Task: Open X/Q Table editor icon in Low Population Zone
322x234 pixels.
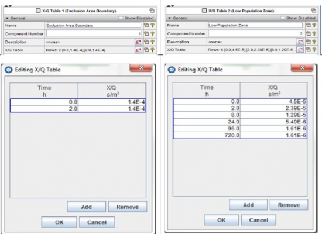Action: (x=300, y=50)
